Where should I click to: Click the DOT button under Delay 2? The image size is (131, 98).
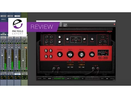click(x=80, y=67)
